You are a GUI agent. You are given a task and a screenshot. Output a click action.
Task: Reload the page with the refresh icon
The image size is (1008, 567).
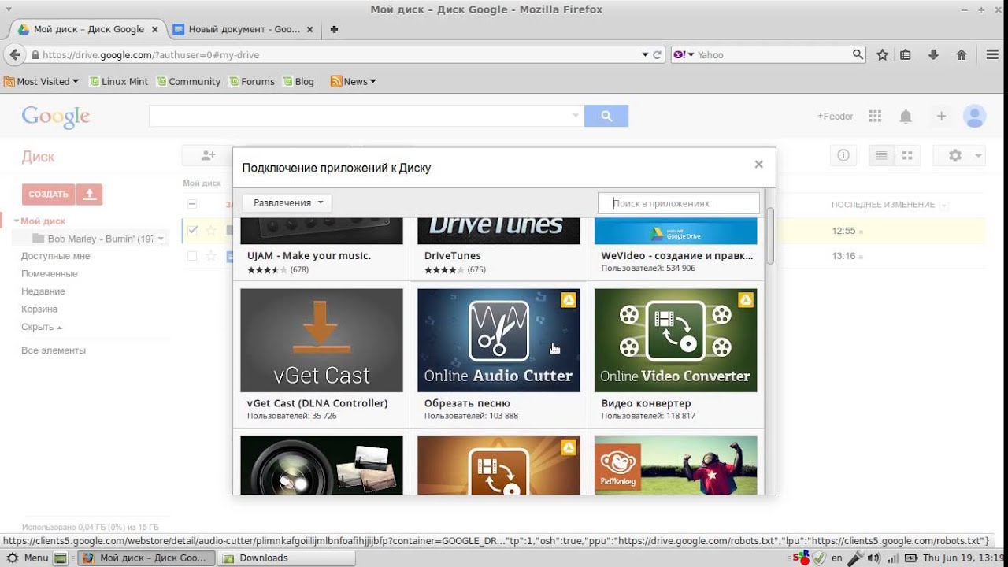pyautogui.click(x=658, y=55)
